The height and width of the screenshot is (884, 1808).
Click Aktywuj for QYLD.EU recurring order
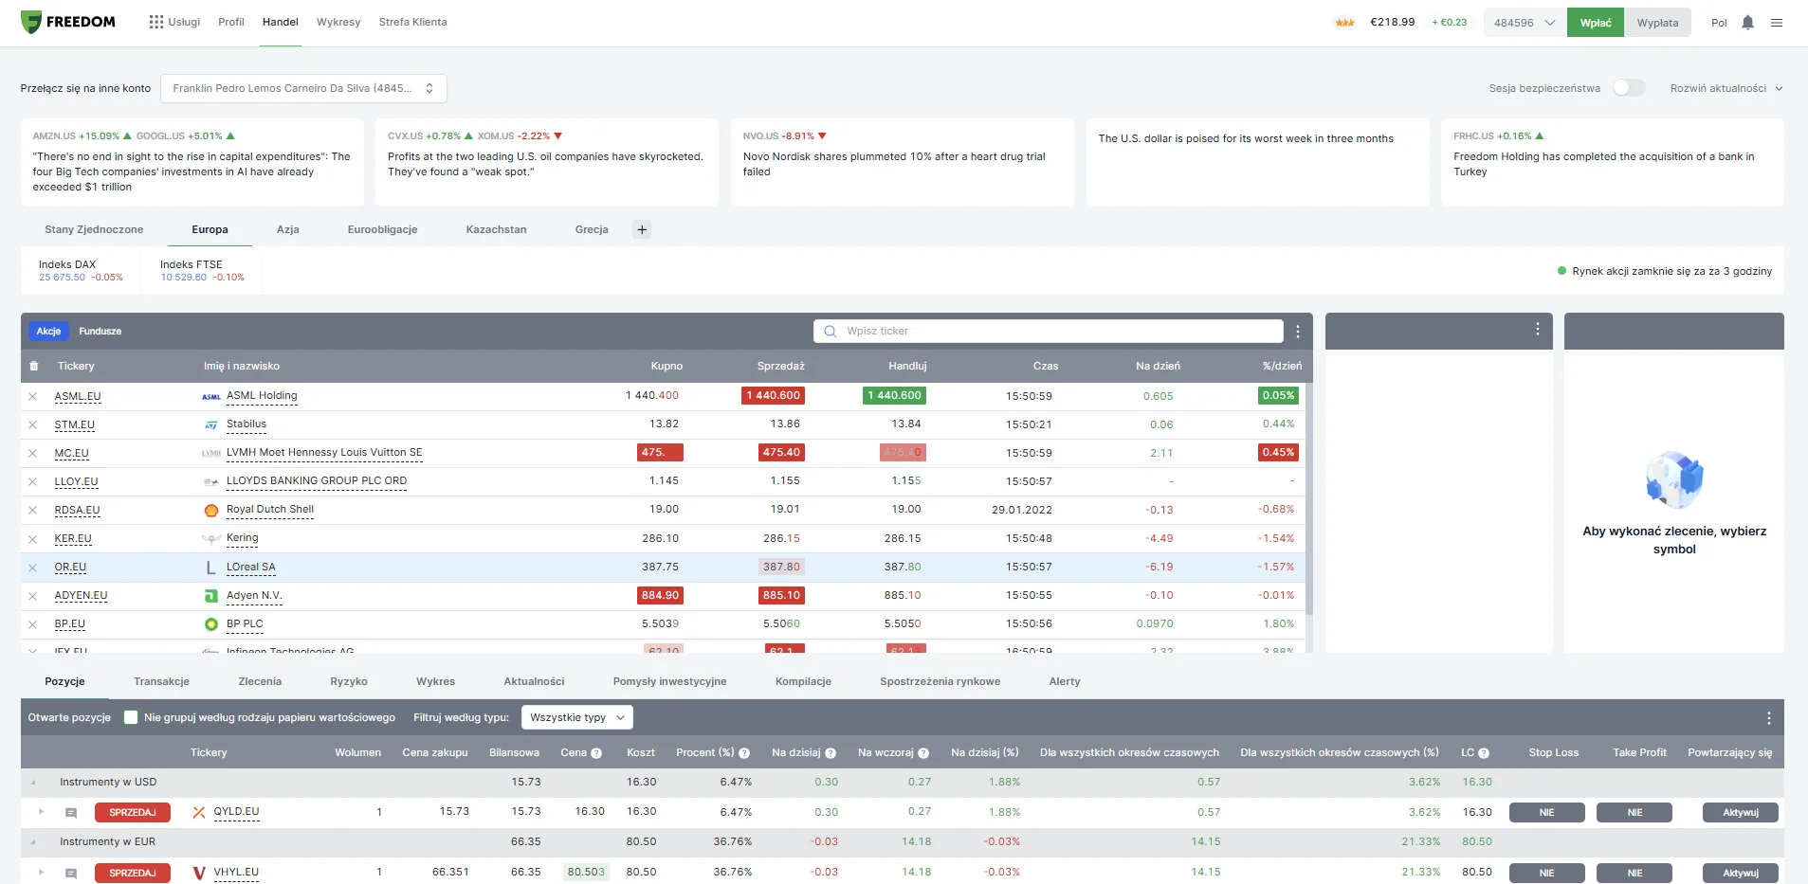tap(1741, 812)
